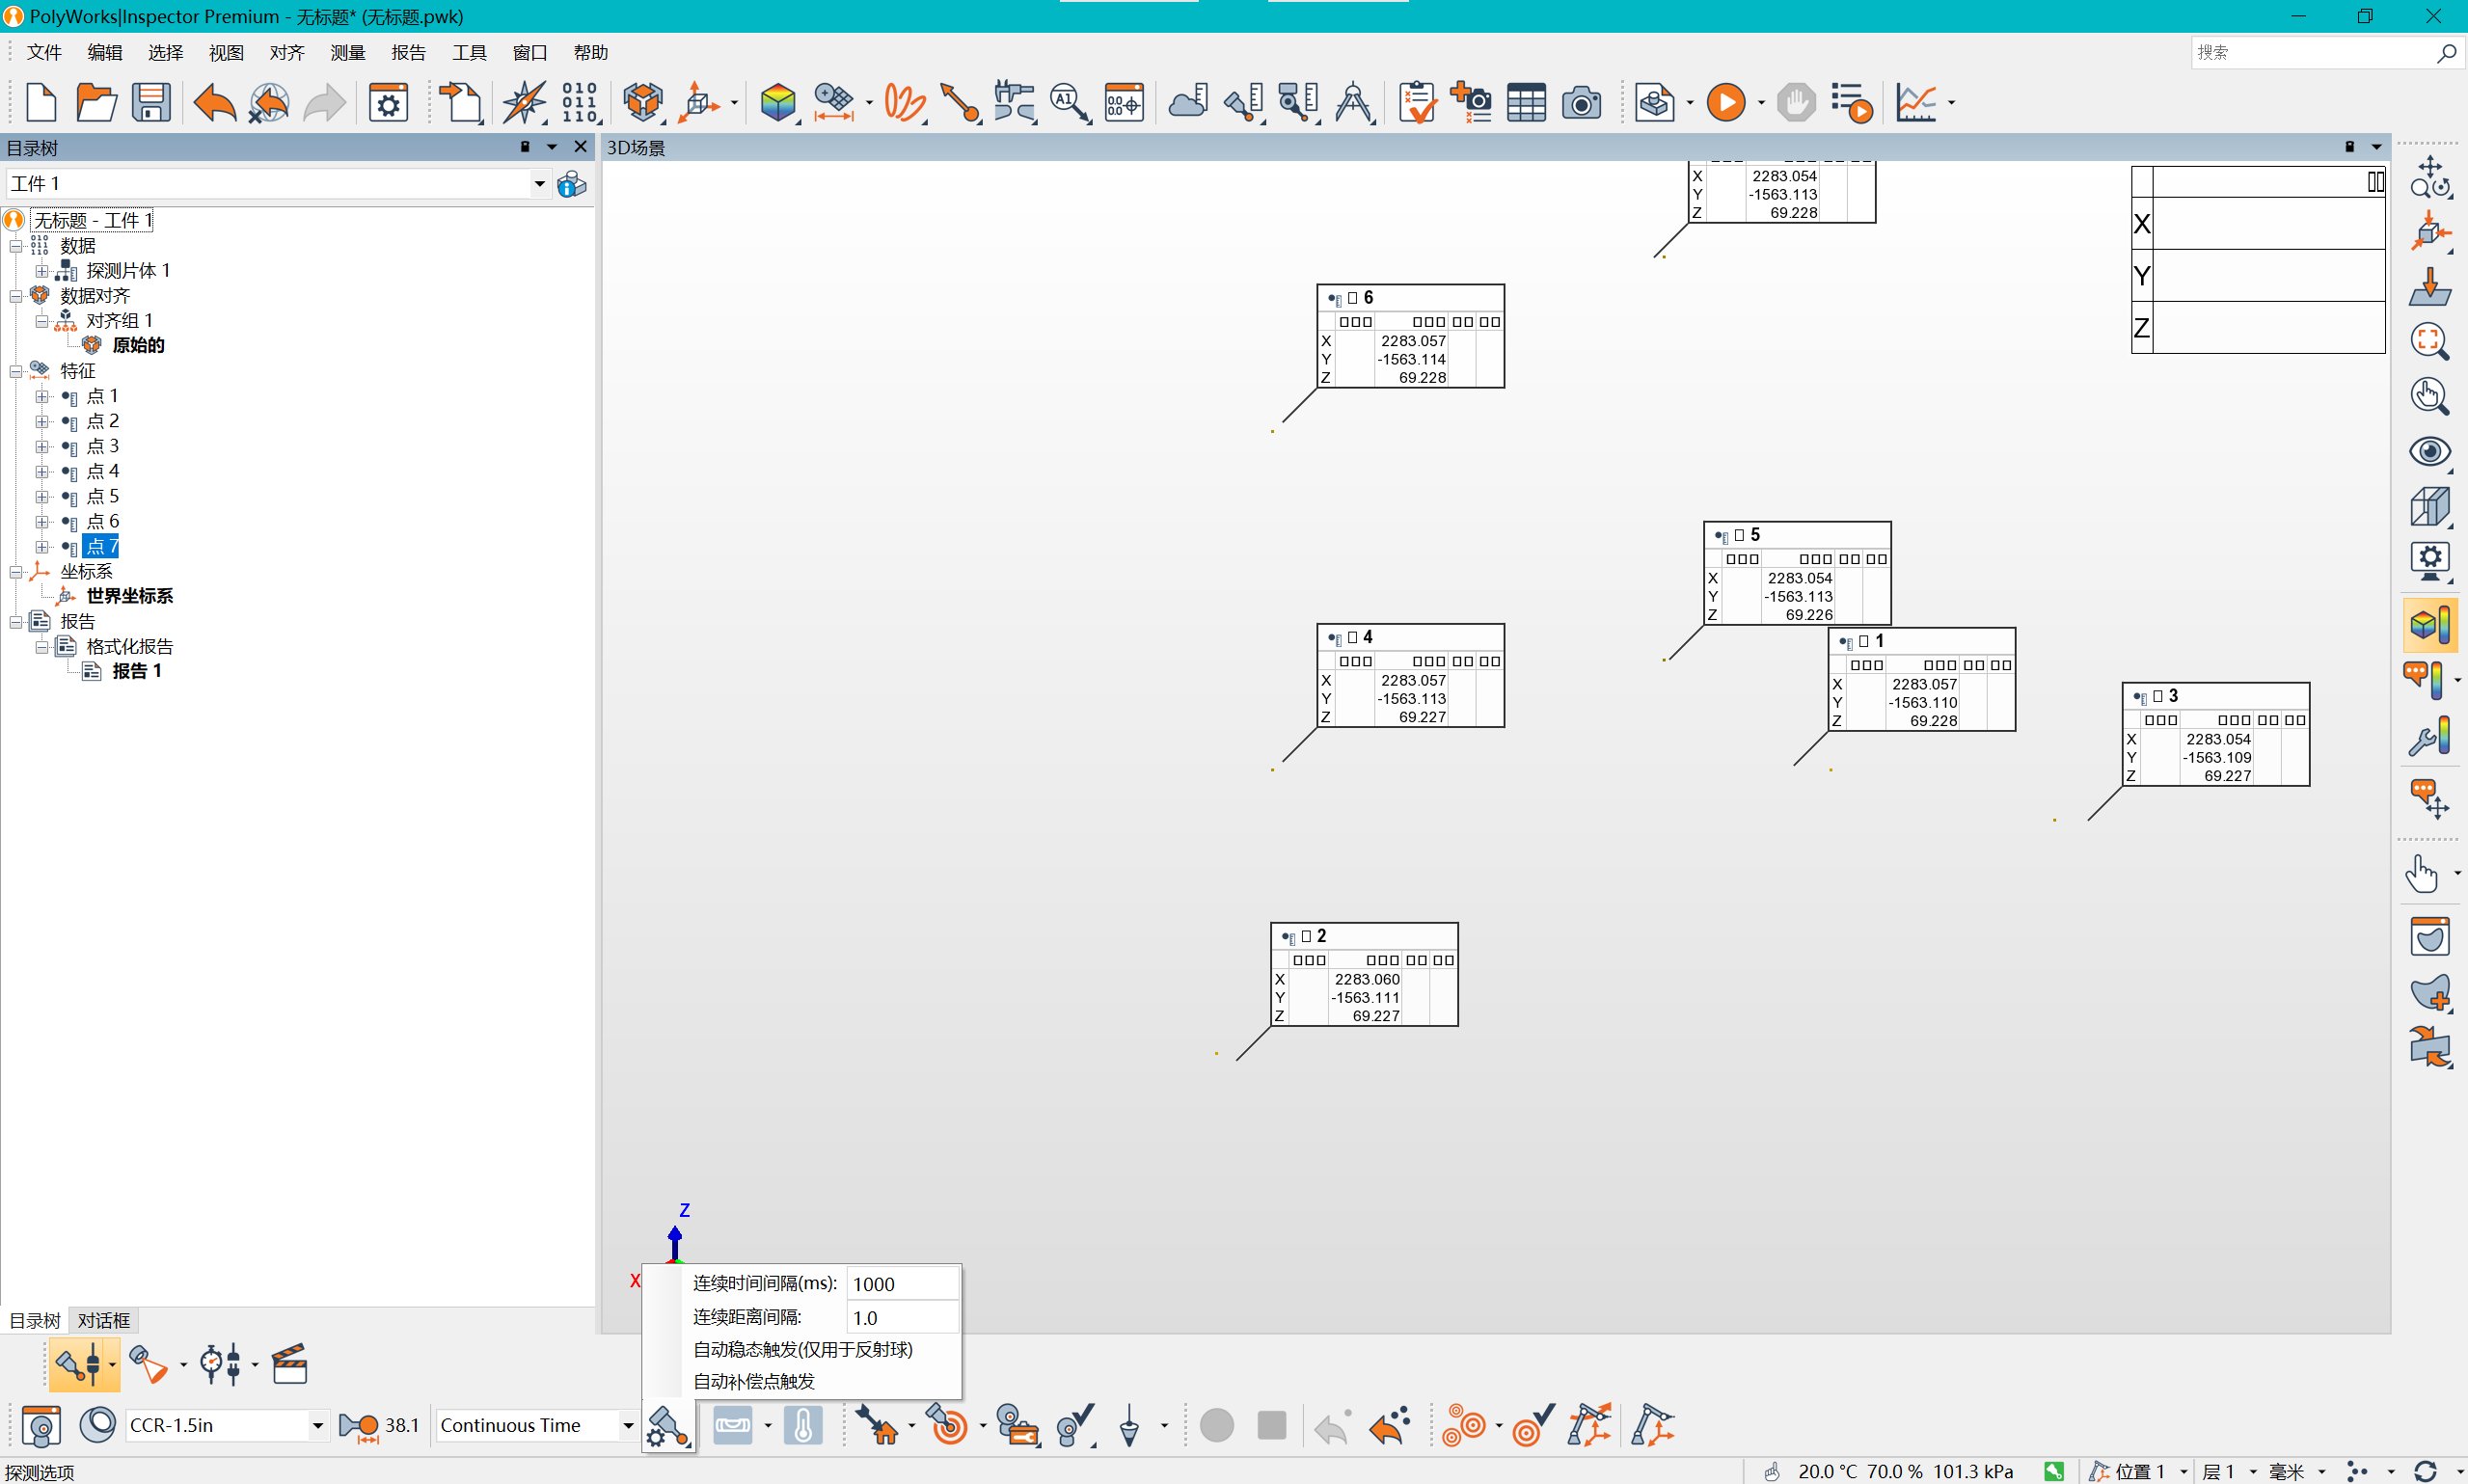Click the 连续时间间隔 input field
Image resolution: width=2468 pixels, height=1484 pixels.
(901, 1284)
